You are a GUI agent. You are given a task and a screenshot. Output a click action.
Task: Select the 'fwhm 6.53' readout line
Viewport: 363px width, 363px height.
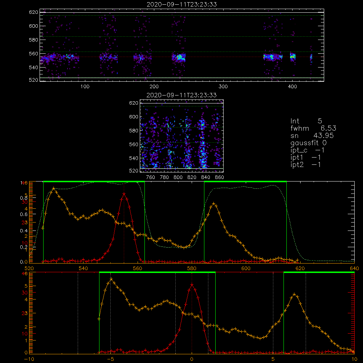(x=313, y=128)
